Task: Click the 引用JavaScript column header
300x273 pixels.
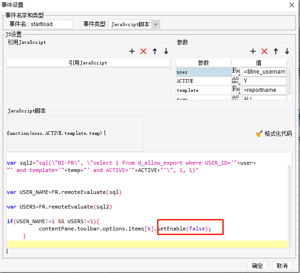Action: click(88, 63)
